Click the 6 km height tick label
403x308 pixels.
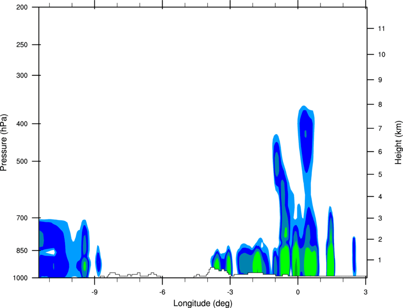point(380,152)
